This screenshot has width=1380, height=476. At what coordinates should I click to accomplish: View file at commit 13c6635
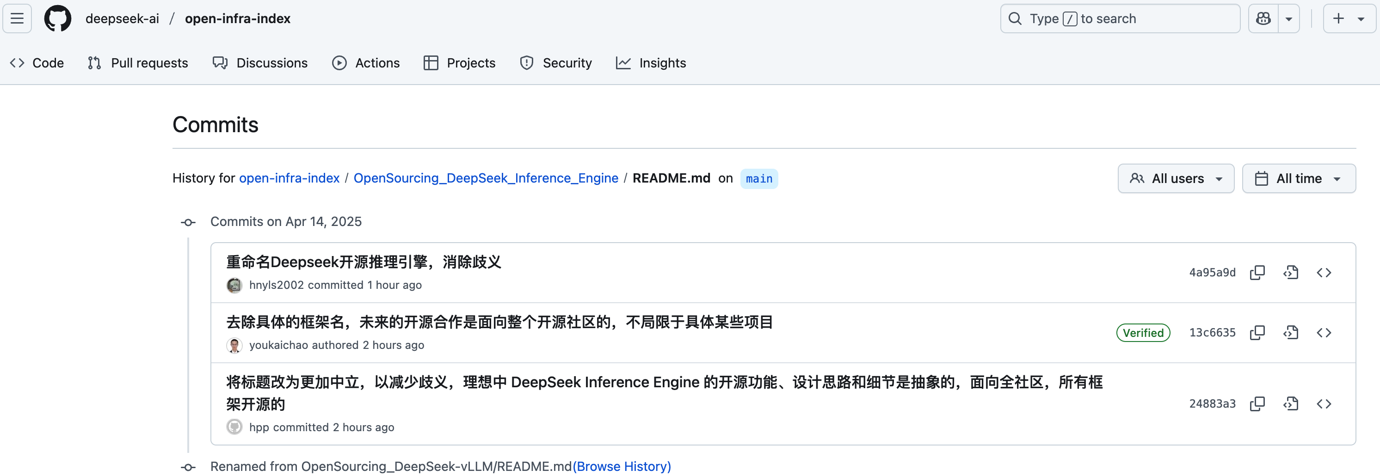[1291, 333]
